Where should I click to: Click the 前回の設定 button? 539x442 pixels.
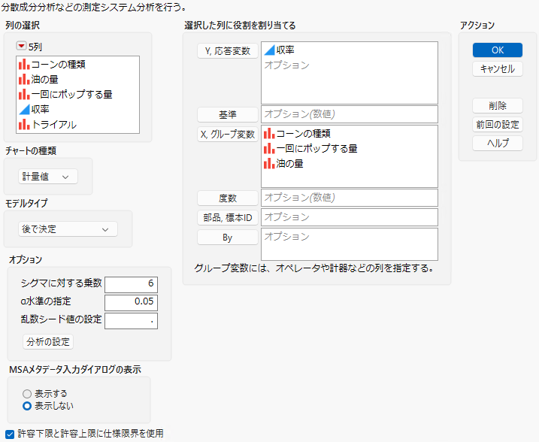point(498,125)
